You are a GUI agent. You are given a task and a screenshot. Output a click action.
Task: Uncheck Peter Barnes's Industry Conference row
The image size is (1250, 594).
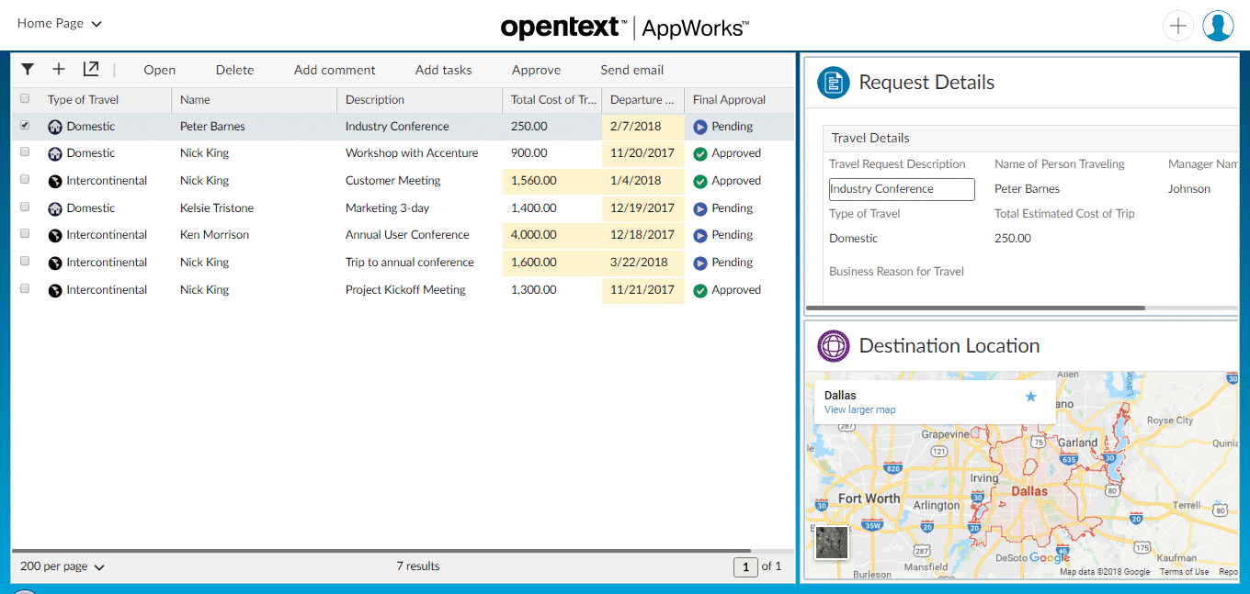point(24,126)
